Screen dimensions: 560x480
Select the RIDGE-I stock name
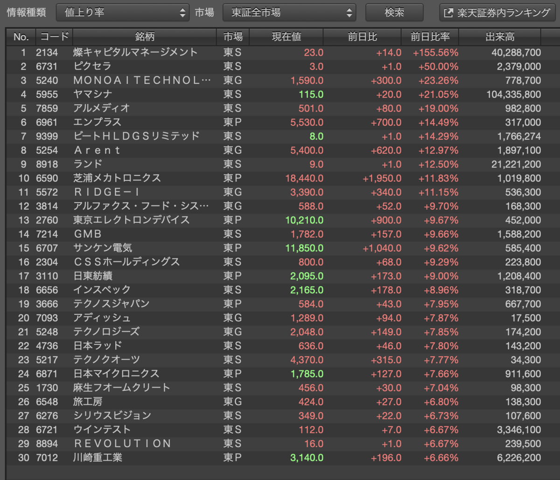[x=107, y=192]
